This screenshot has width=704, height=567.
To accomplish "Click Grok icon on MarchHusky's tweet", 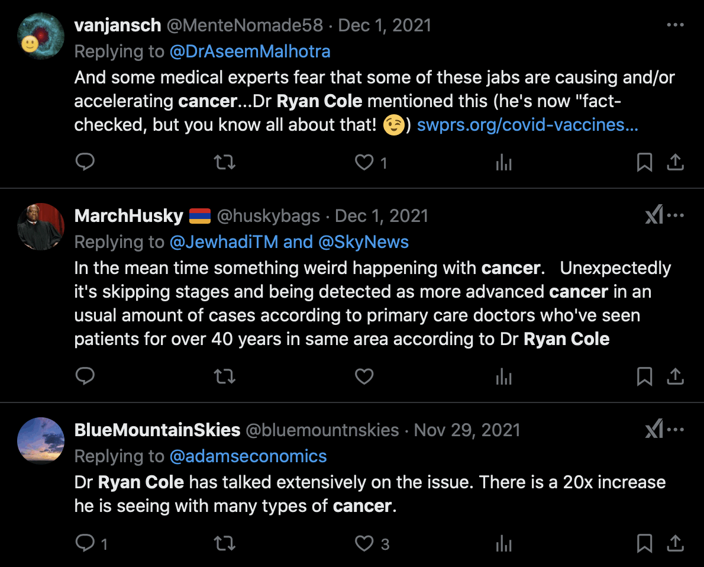I will [x=654, y=216].
